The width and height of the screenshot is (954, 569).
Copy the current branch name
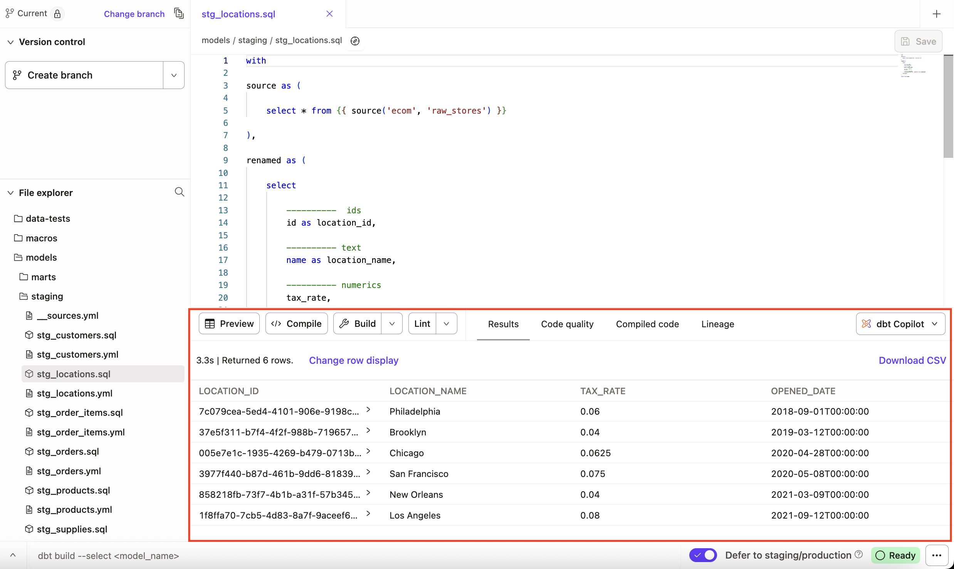(179, 13)
